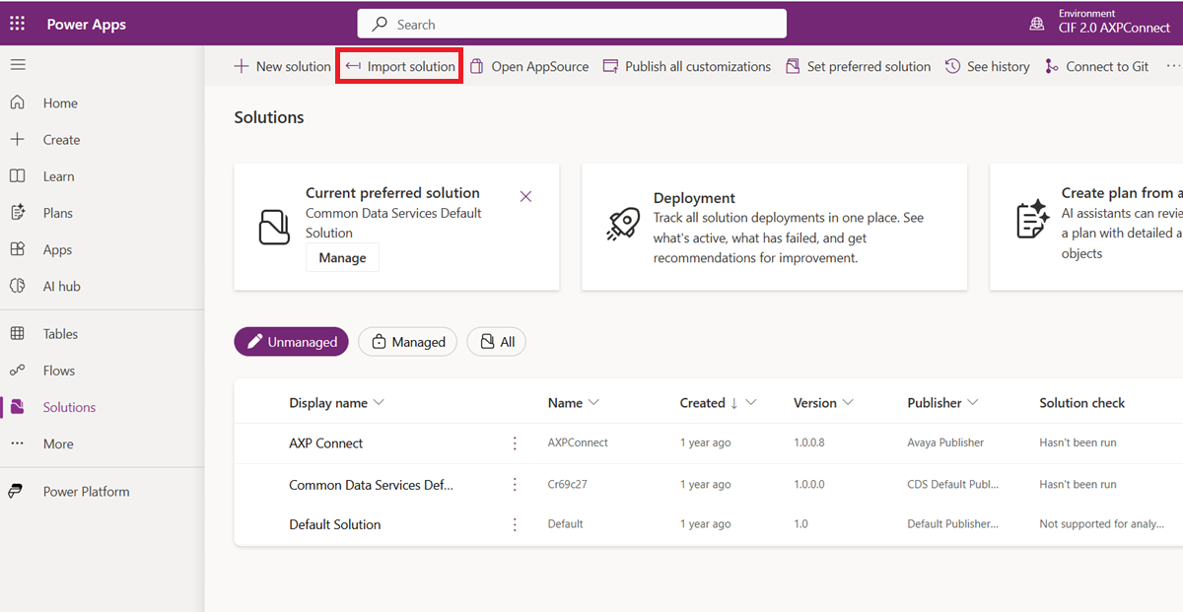
Task: Select the Unmanaged filter pill
Action: [292, 342]
